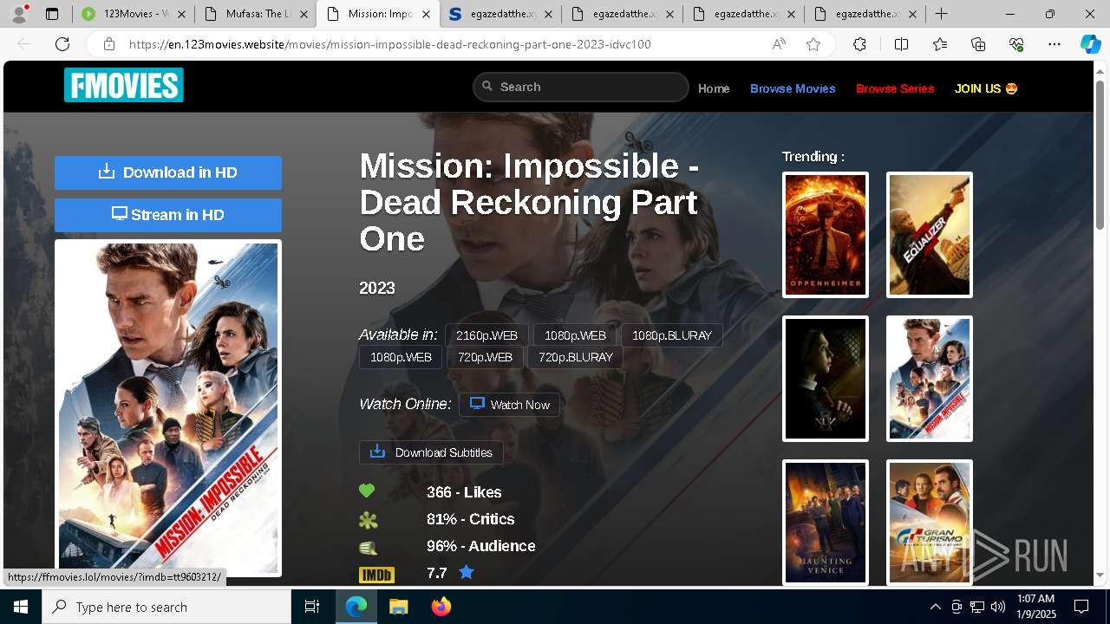This screenshot has width=1110, height=624.
Task: Open the Windows Start menu
Action: click(21, 607)
